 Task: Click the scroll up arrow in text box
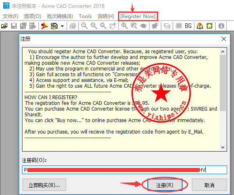[x=223, y=52]
